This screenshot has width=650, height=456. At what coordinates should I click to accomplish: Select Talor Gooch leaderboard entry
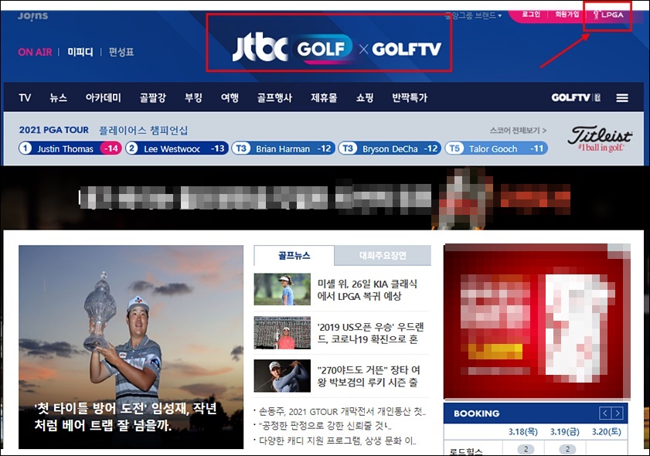[496, 148]
